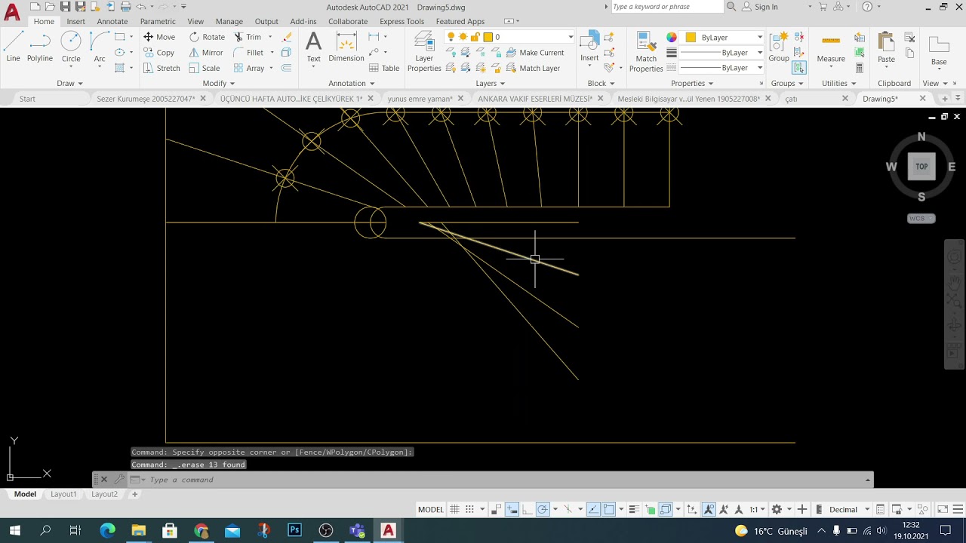Activate the Move command
Screen dimensions: 966x543
click(159, 37)
